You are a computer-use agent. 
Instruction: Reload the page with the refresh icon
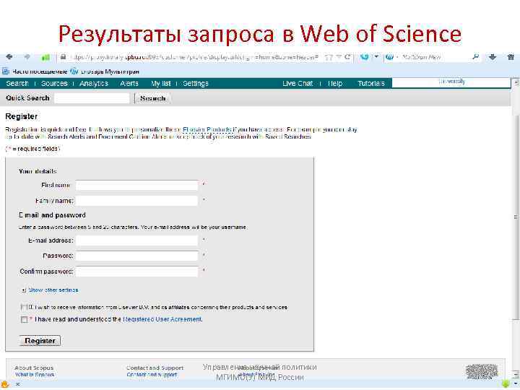click(347, 57)
